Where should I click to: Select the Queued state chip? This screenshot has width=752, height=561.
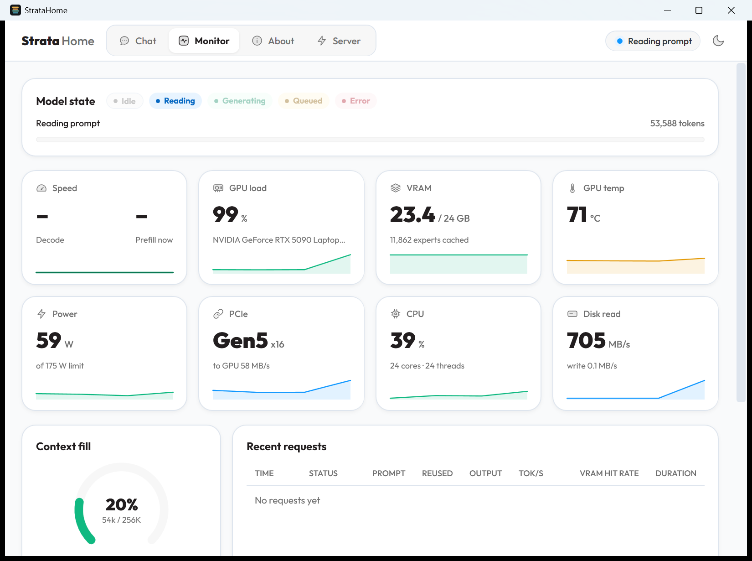(x=304, y=101)
